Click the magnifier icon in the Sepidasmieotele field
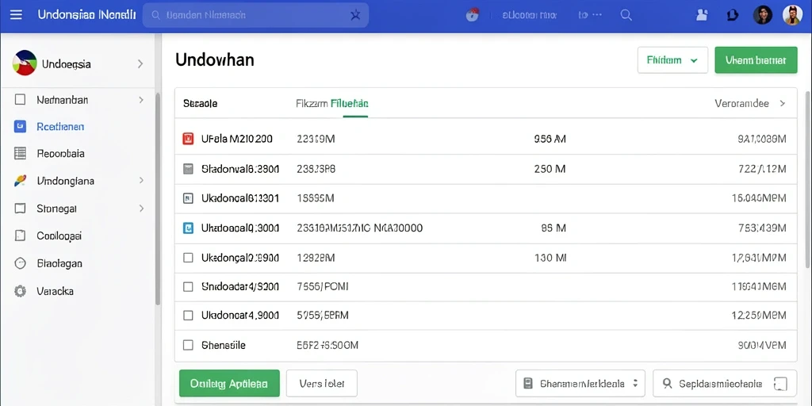The width and height of the screenshot is (812, 406). click(668, 383)
